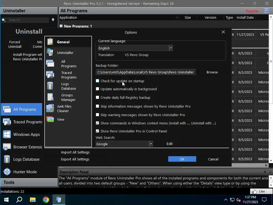
Task: Enable Create daily full Registry backup
Action: [98, 97]
